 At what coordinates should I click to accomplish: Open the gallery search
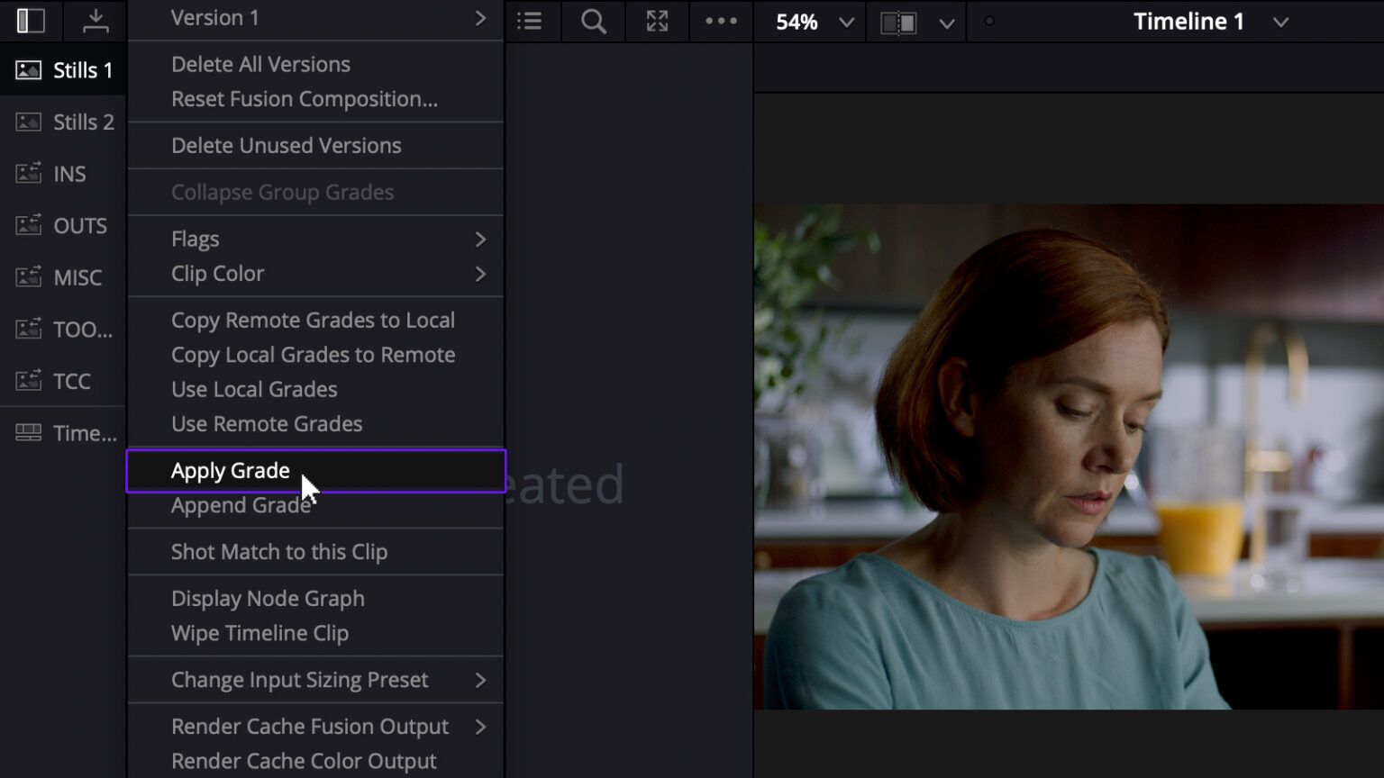click(x=592, y=22)
